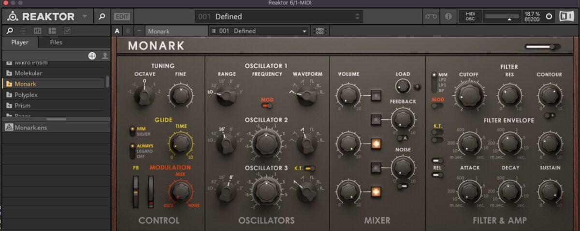The image size is (580, 231).
Task: Open the list view icon in the sidebar toolbar
Action: [x=23, y=30]
